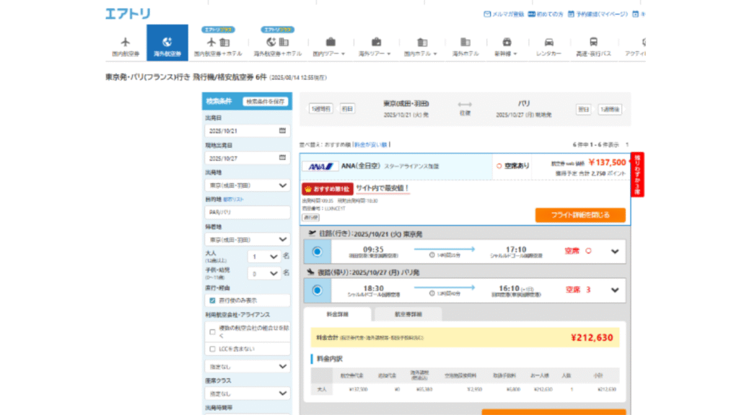Click the 出発日 date field 2025/10/21
The image size is (739, 415).
tap(248, 131)
